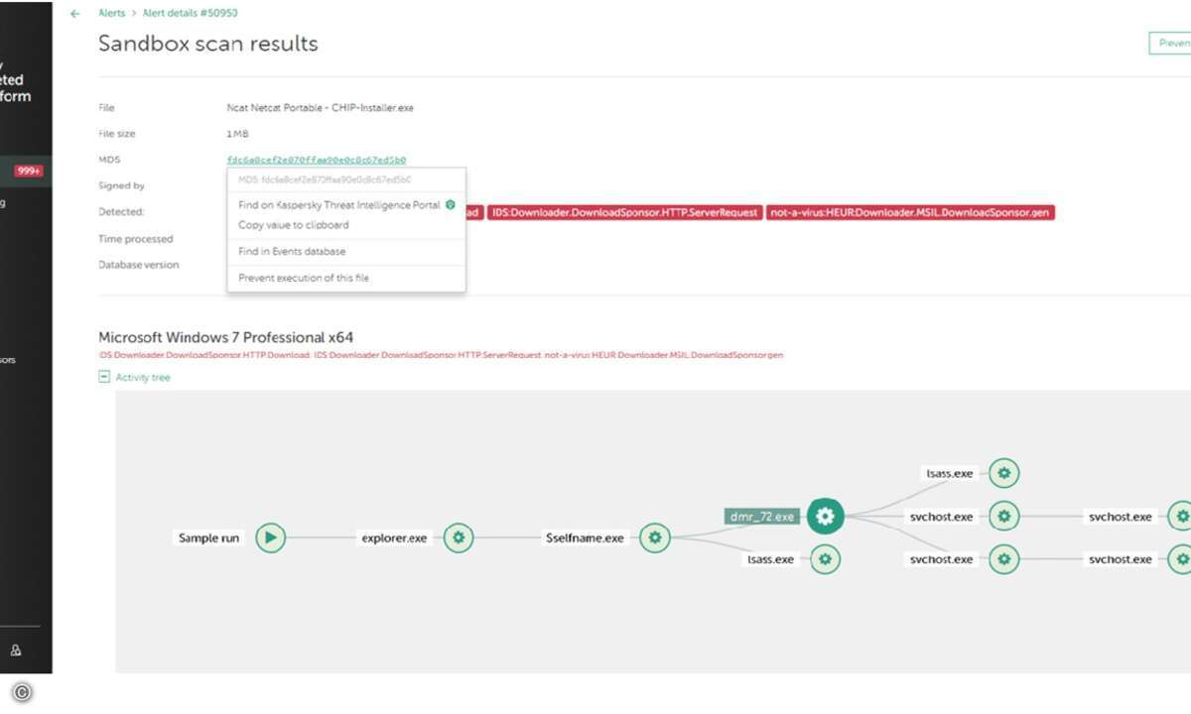Click the lower lsass.exe gear node below dmr_72.exe
The height and width of the screenshot is (714, 1191).
(825, 559)
